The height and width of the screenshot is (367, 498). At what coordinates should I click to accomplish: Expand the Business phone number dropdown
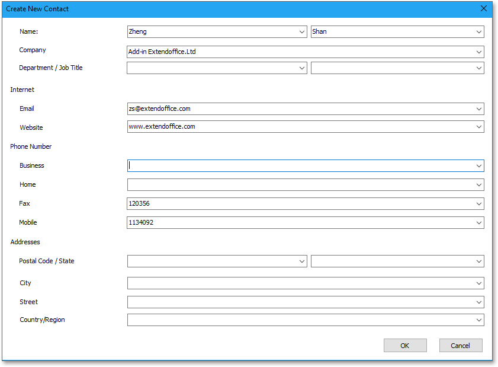pyautogui.click(x=478, y=165)
